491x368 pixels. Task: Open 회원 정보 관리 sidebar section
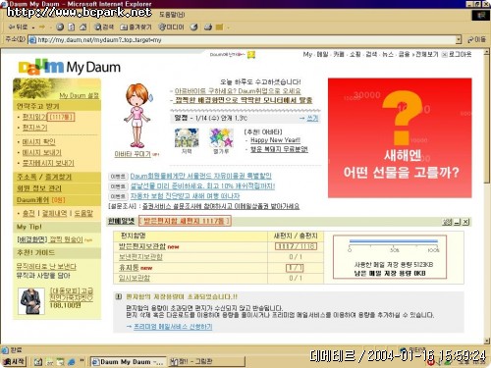[39, 188]
